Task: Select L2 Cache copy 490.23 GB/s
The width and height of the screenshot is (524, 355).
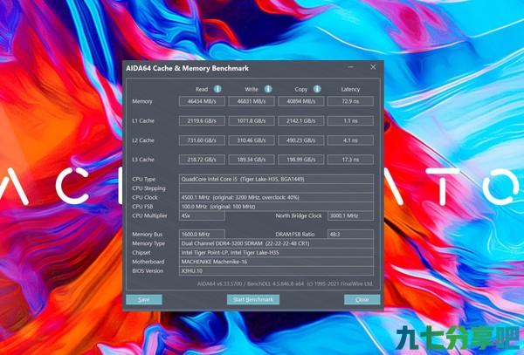Action: click(x=301, y=140)
